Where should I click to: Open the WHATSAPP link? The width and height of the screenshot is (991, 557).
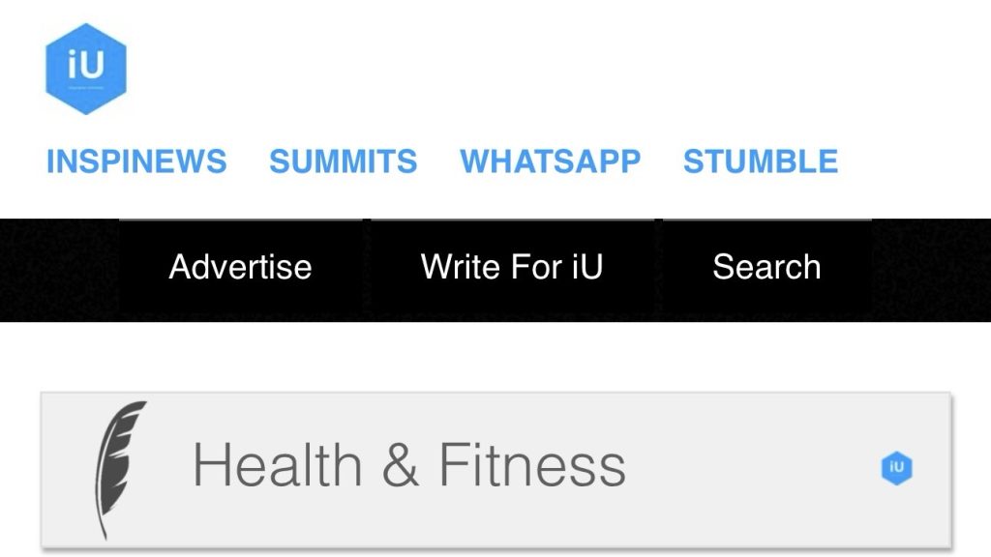[550, 161]
